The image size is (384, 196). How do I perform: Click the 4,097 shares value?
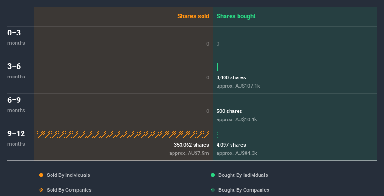point(231,145)
